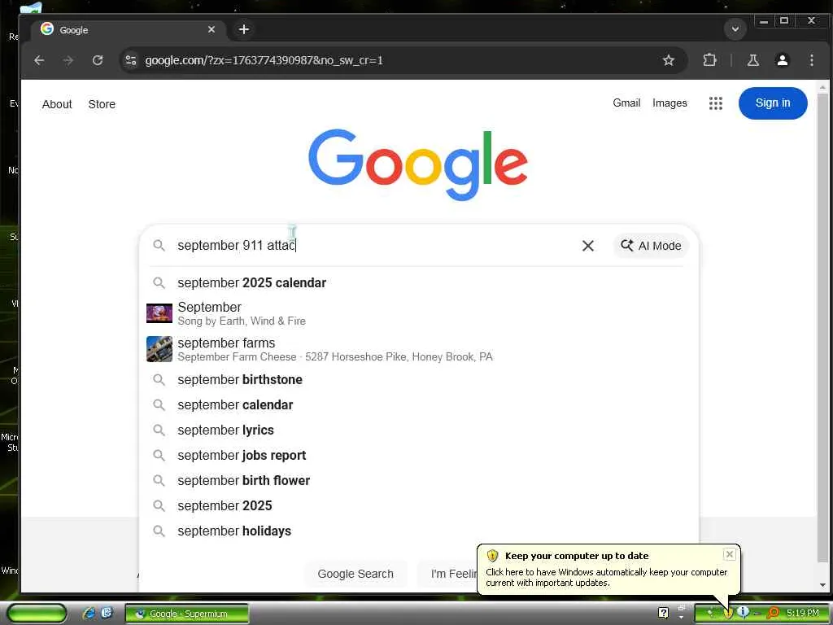The height and width of the screenshot is (625, 833).
Task: Click the Sign in button
Action: pyautogui.click(x=773, y=103)
